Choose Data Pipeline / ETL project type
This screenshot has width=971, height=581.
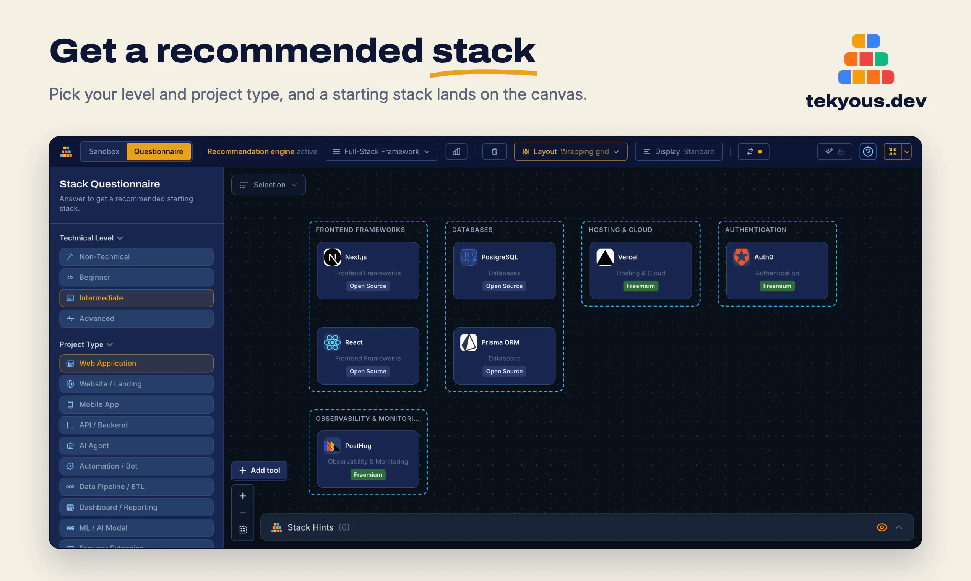pos(136,487)
